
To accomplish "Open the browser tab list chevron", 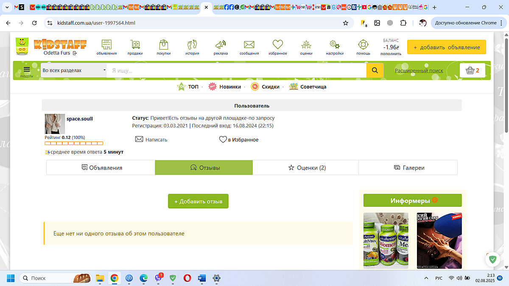I will pyautogui.click(x=6, y=7).
